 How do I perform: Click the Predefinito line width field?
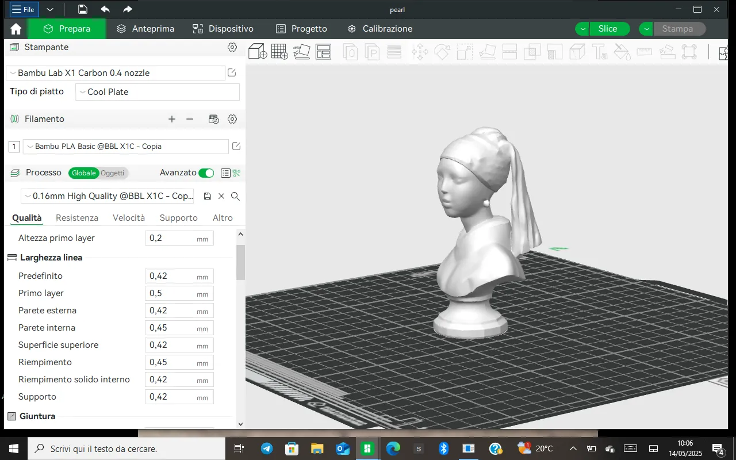pos(179,276)
